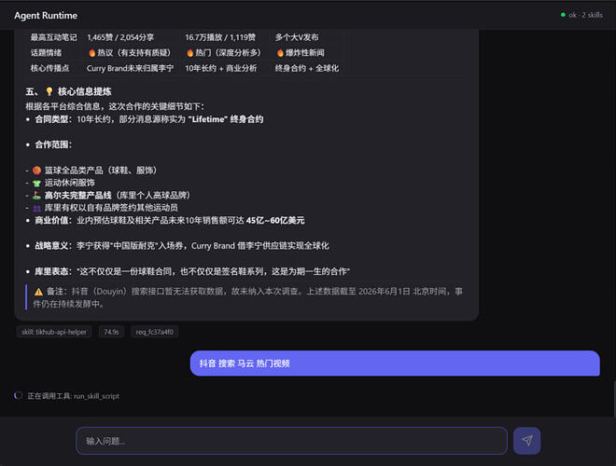Click the green status dot in header
The width and height of the screenshot is (616, 466).
pos(563,15)
